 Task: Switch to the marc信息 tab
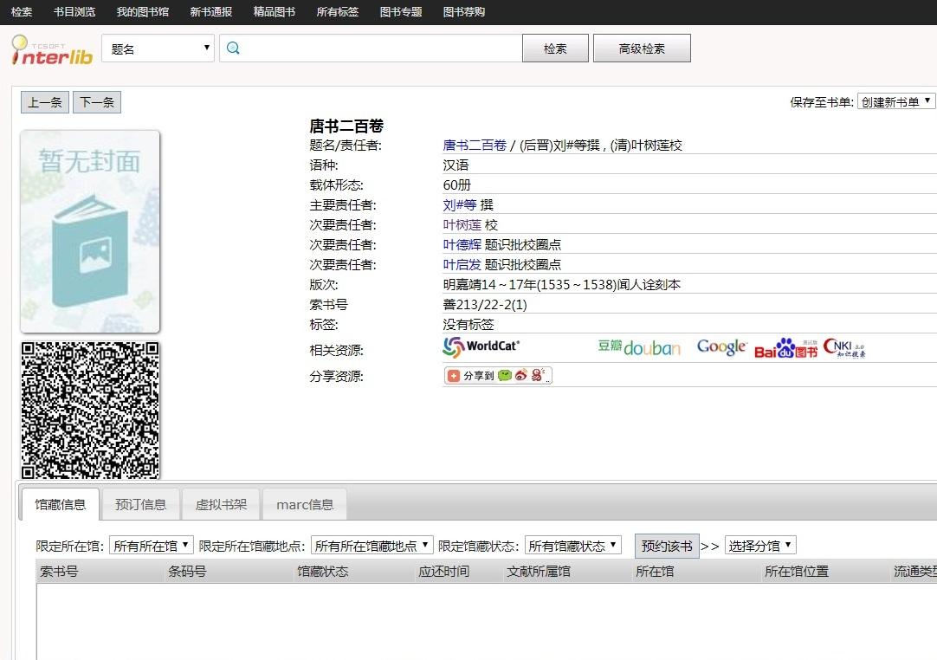click(x=305, y=504)
